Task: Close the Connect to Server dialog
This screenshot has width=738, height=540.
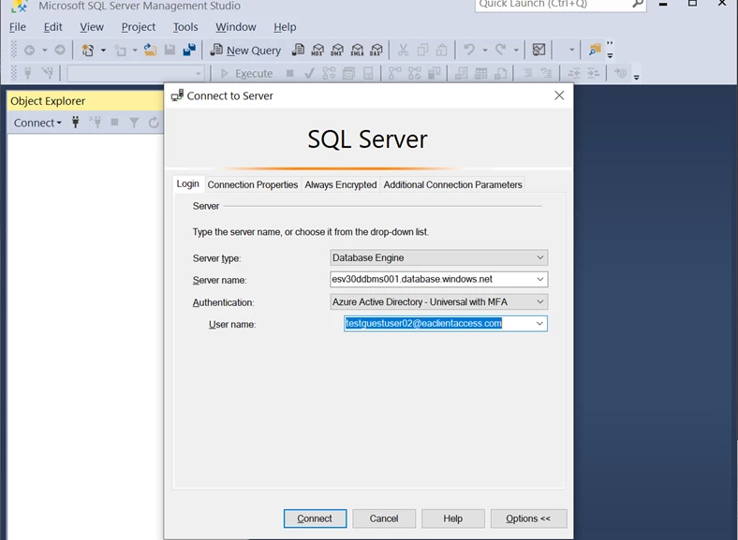Action: [559, 95]
